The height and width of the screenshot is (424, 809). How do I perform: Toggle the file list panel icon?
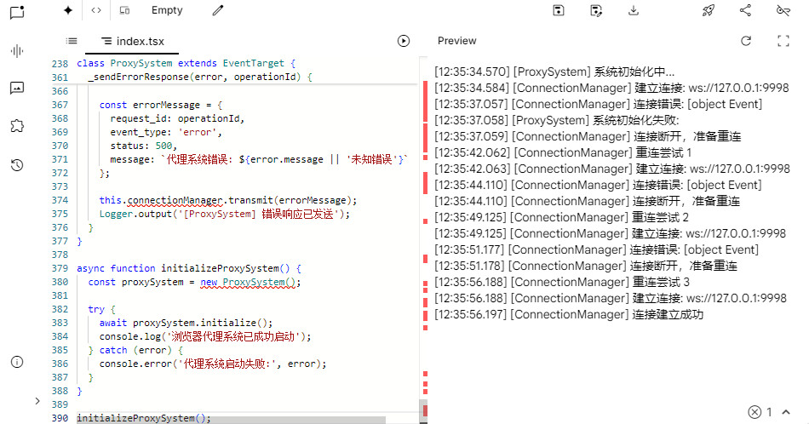pos(72,41)
